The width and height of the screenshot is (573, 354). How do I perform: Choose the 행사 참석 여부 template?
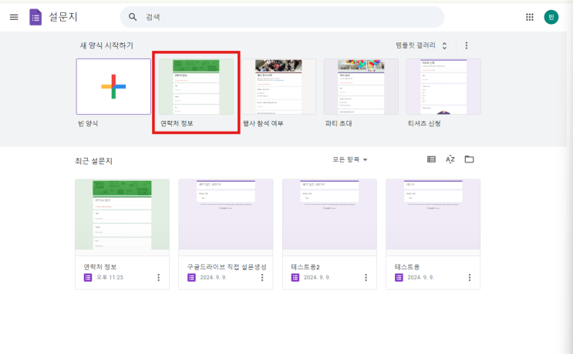(278, 86)
